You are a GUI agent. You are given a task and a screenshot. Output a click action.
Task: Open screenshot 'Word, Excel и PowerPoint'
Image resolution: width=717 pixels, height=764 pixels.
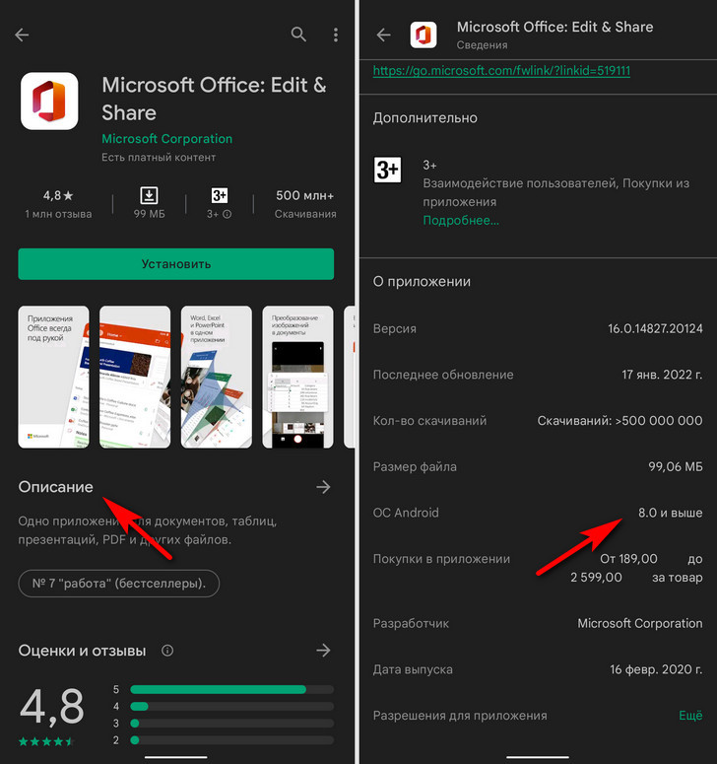[216, 377]
